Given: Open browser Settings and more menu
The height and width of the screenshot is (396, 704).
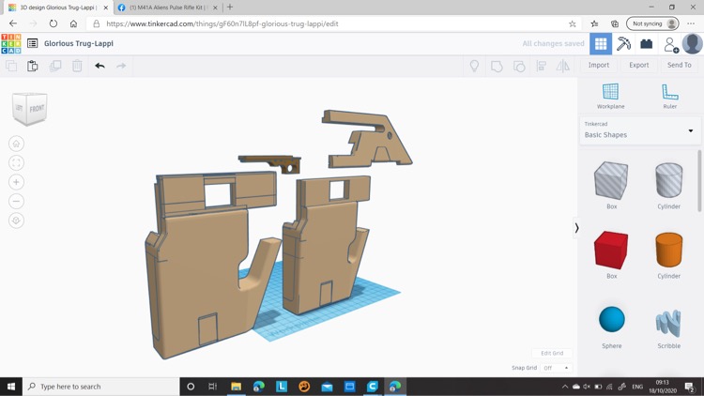Looking at the screenshot, I should [691, 23].
